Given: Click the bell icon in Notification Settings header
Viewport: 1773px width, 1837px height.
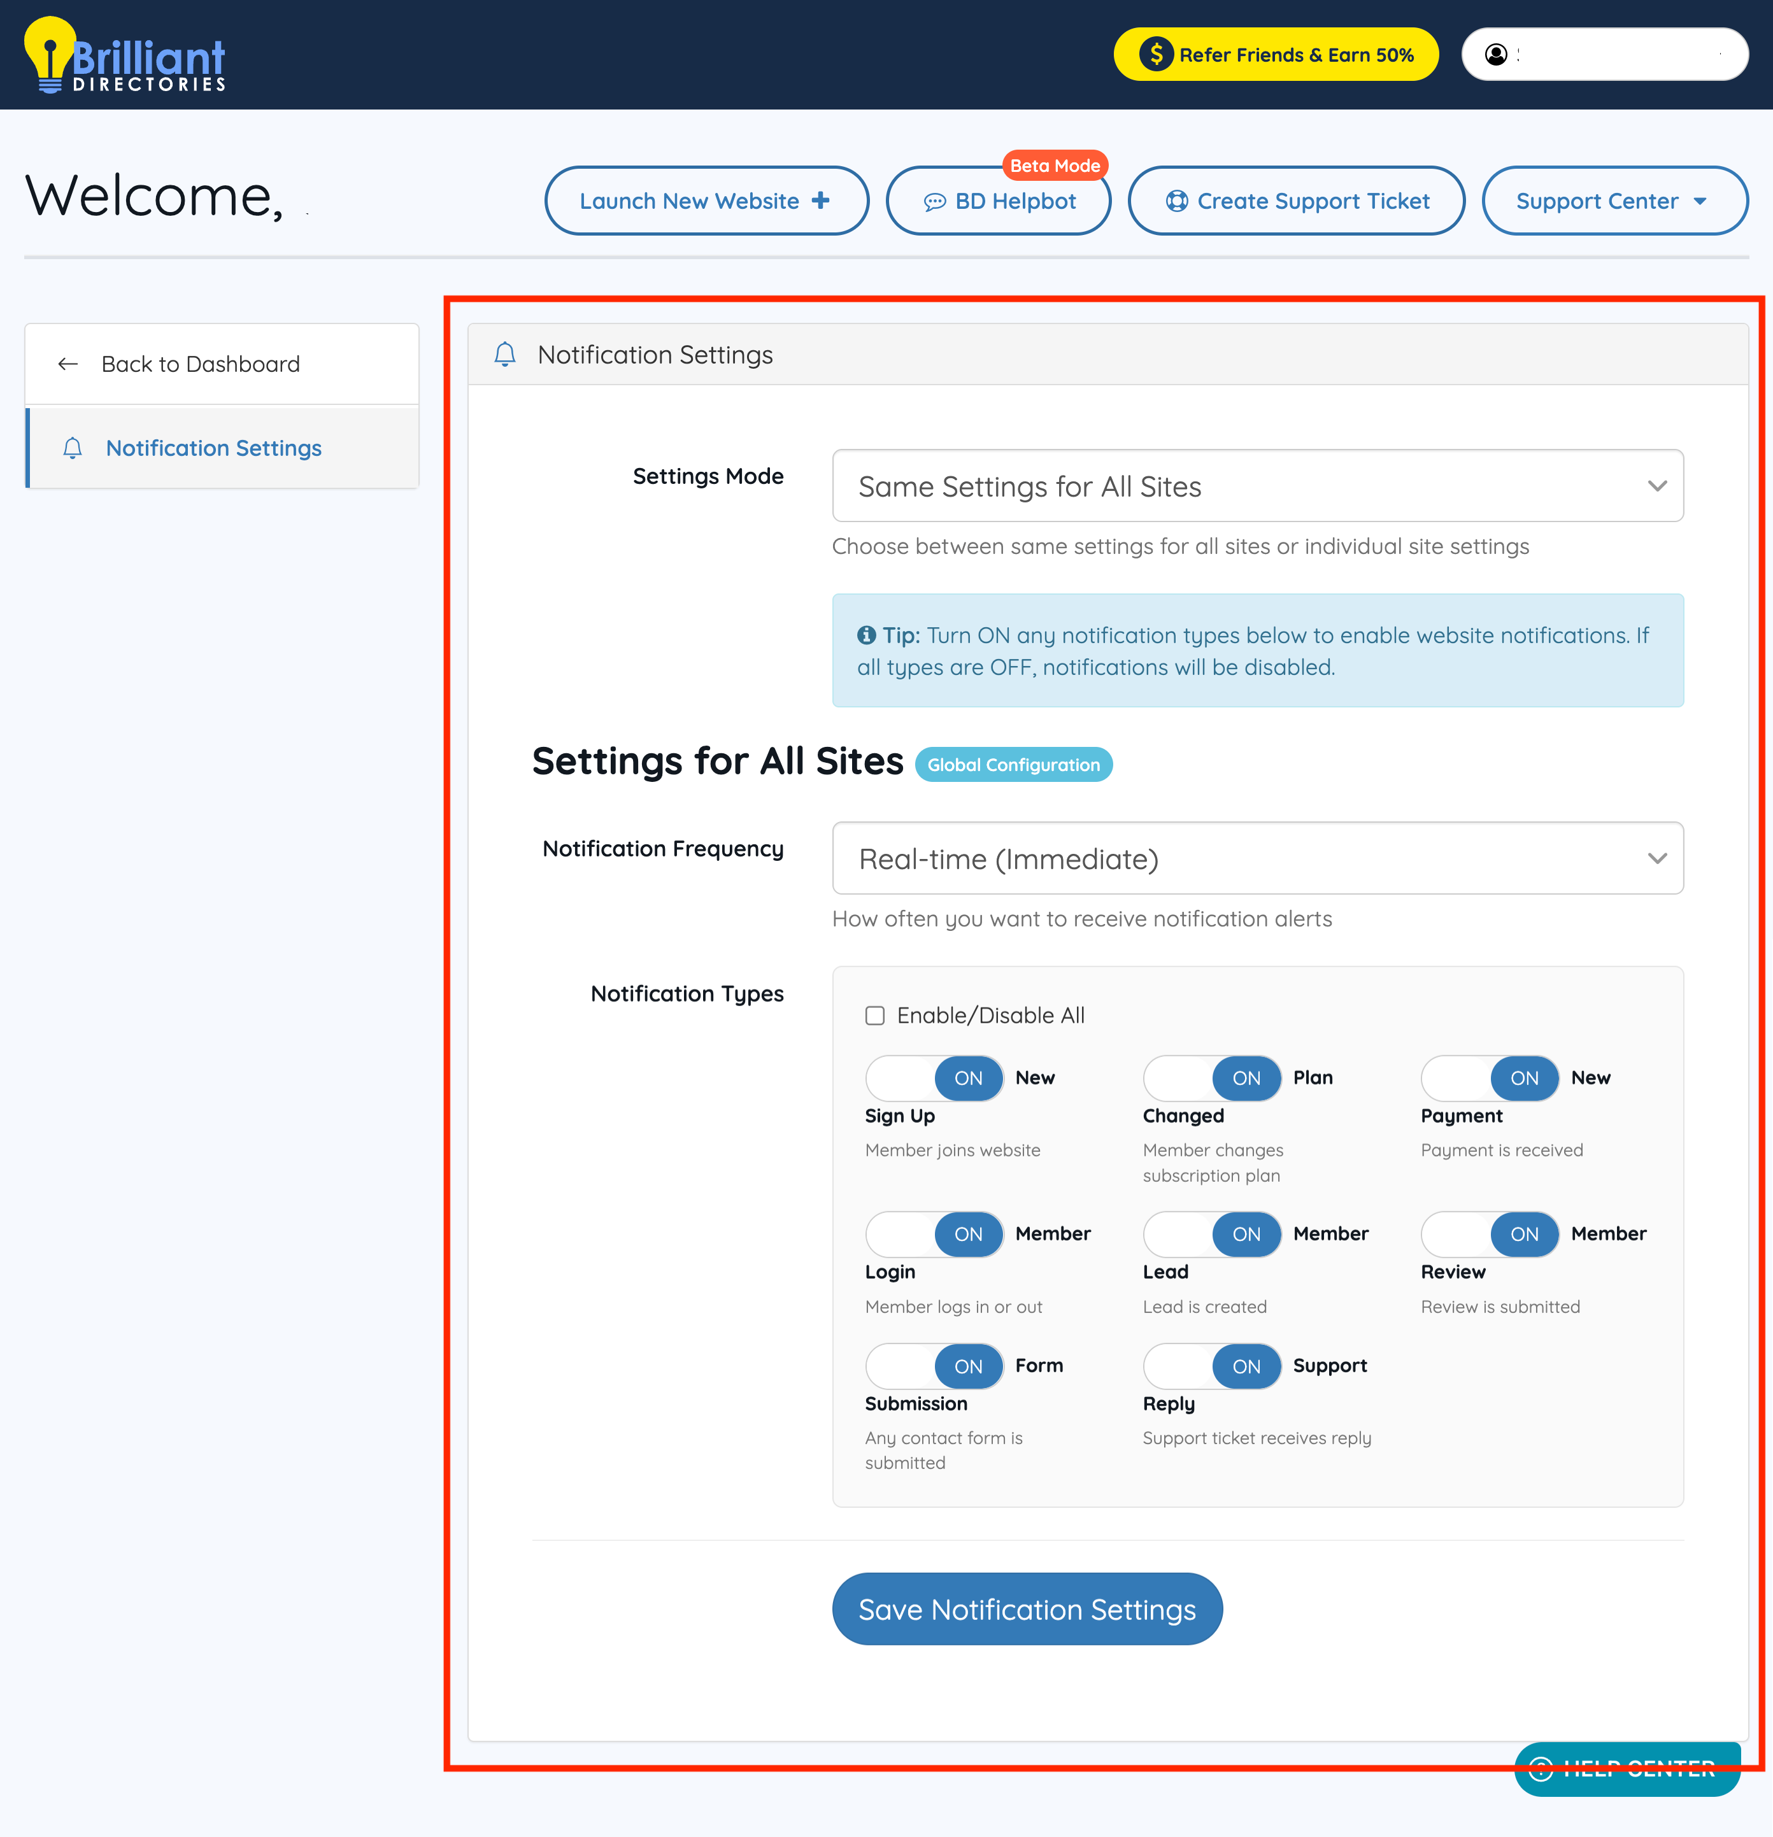Looking at the screenshot, I should pyautogui.click(x=504, y=354).
